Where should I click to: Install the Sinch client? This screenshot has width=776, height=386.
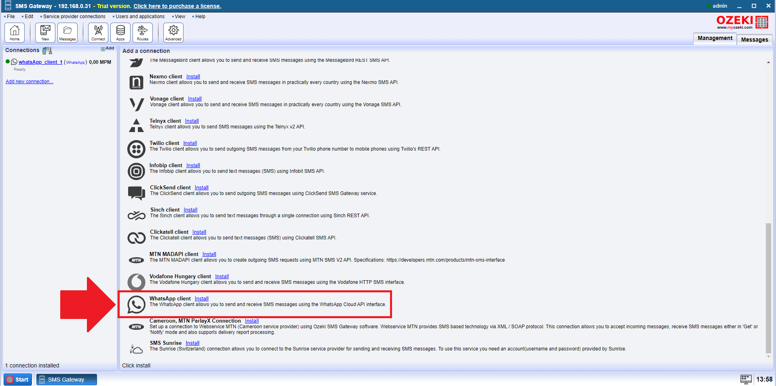click(190, 210)
